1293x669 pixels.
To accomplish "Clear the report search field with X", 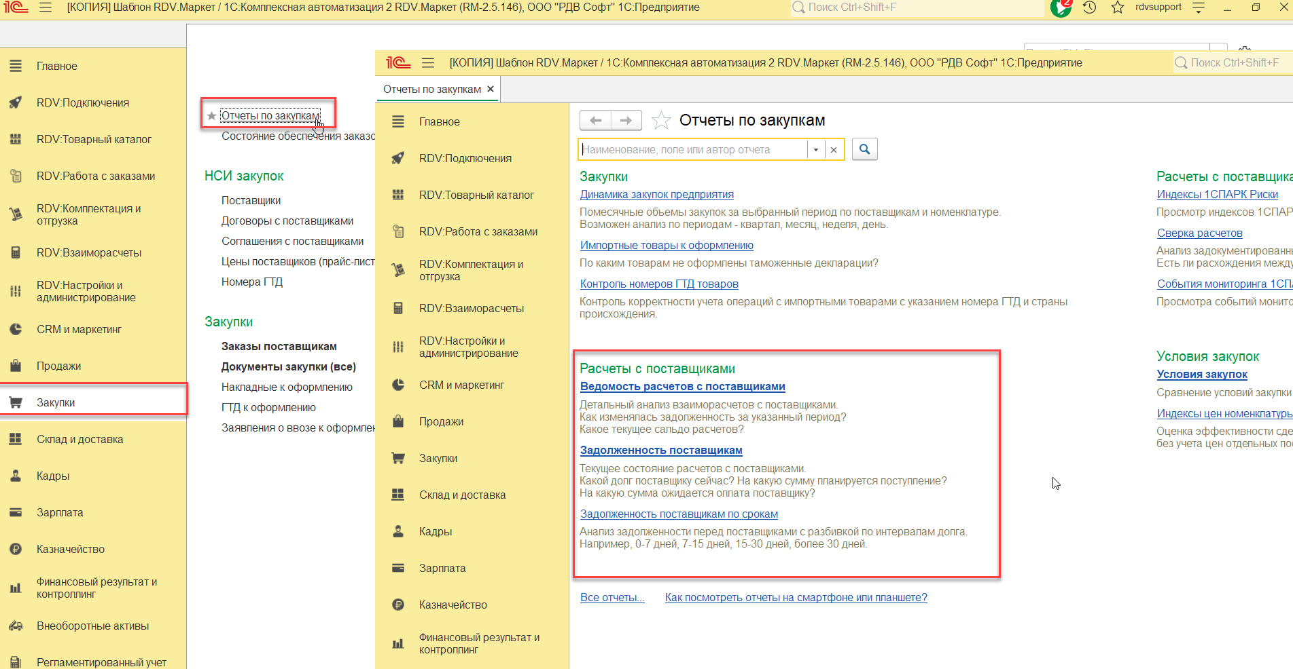I will pos(834,150).
